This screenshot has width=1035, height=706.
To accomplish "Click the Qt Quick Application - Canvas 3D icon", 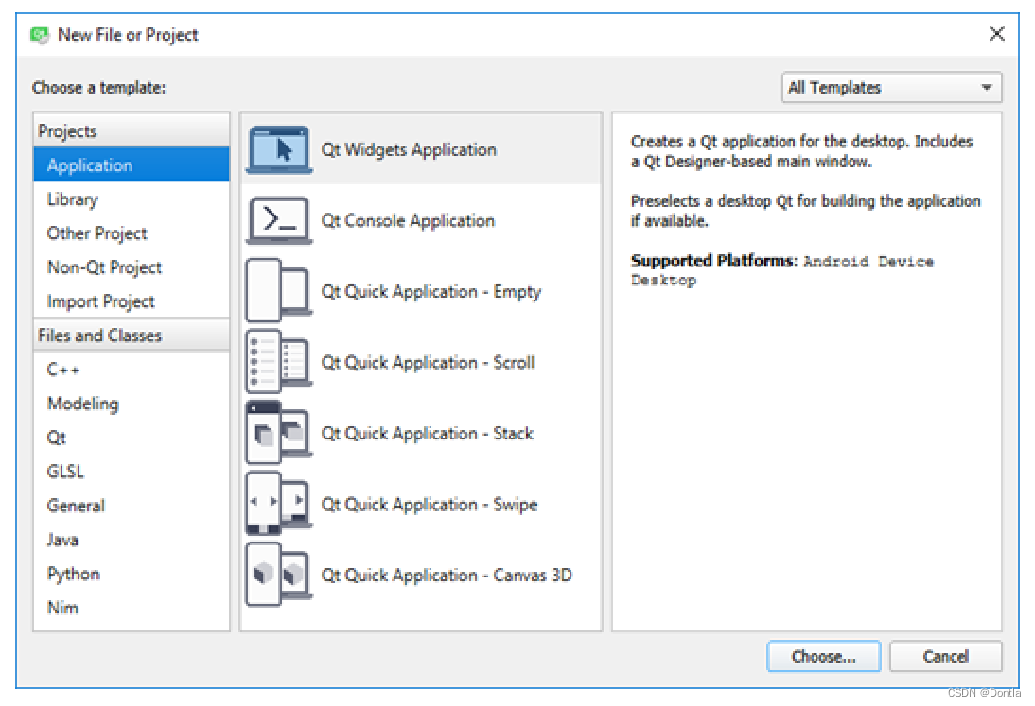I will (x=279, y=575).
